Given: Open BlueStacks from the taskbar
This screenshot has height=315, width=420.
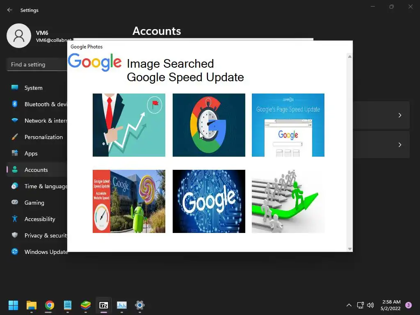Looking at the screenshot, I should tap(86, 305).
